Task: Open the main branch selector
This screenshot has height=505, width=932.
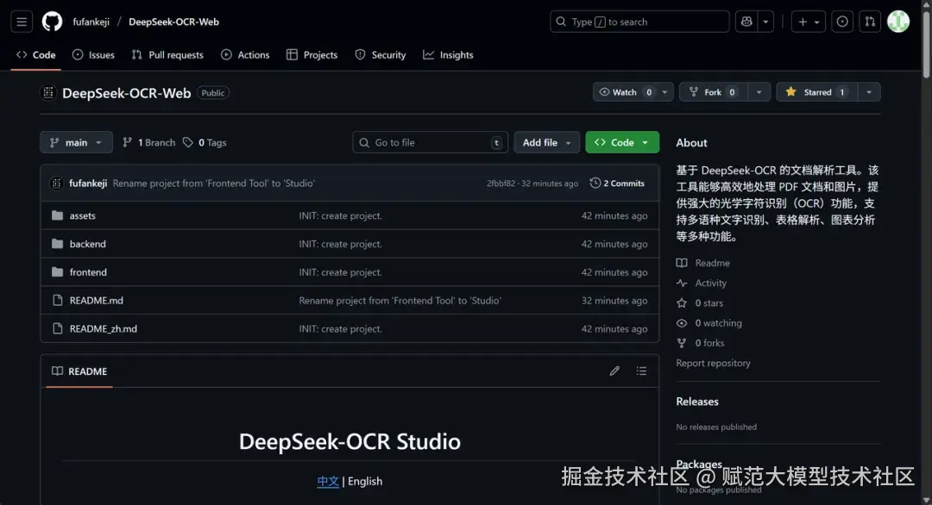Action: pyautogui.click(x=76, y=142)
